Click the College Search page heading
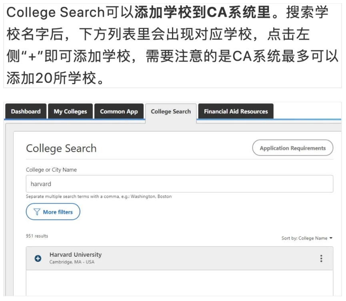 (61, 149)
